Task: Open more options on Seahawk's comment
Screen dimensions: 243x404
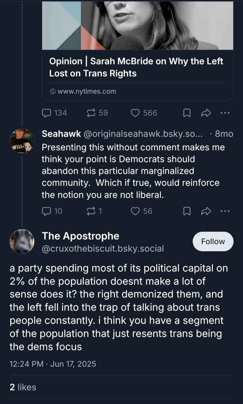Action: 225,211
